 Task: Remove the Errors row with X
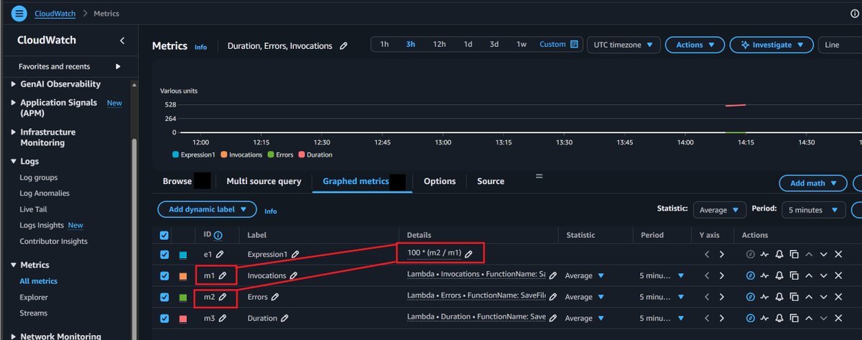coord(838,297)
